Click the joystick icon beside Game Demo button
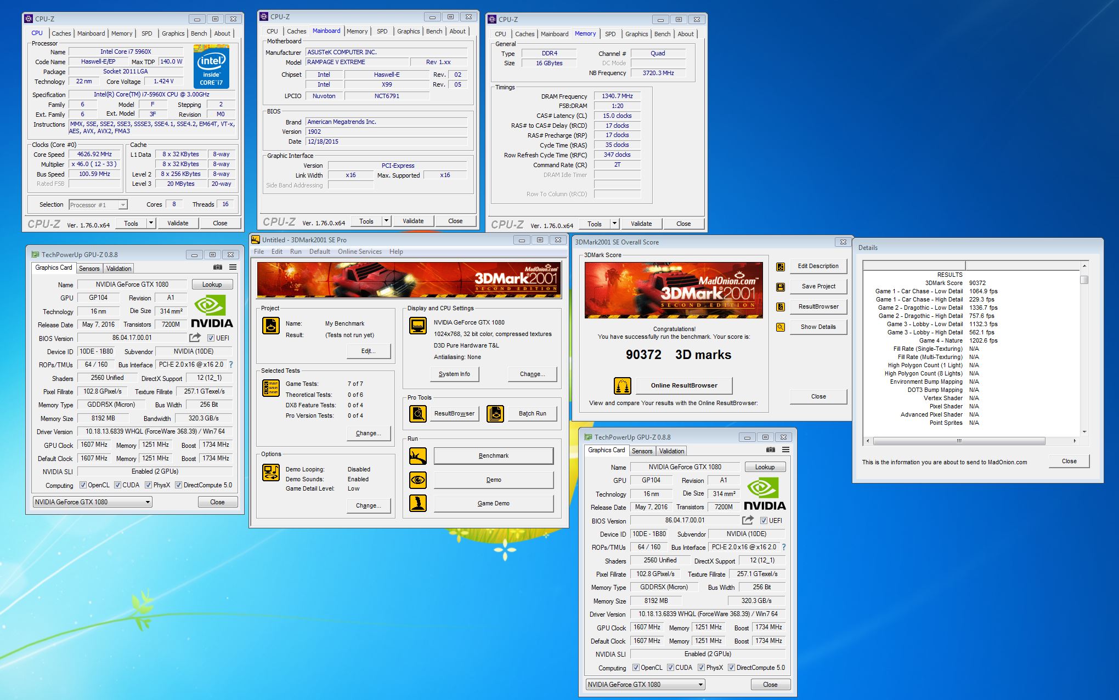This screenshot has width=1119, height=700. coord(418,503)
